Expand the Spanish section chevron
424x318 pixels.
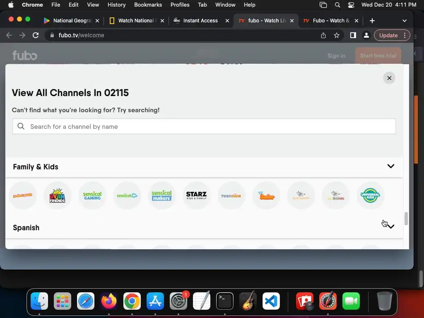391,226
